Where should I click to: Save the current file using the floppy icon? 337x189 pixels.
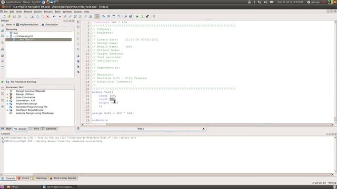click(x=14, y=16)
